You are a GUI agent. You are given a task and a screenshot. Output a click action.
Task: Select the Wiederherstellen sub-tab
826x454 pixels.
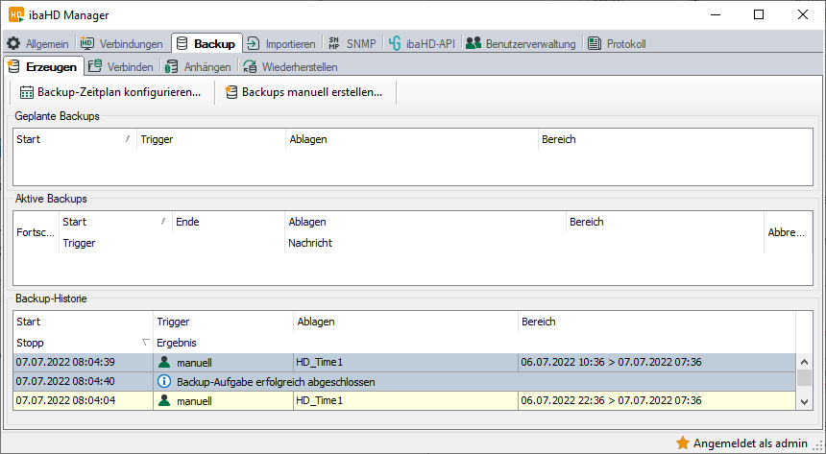[289, 67]
